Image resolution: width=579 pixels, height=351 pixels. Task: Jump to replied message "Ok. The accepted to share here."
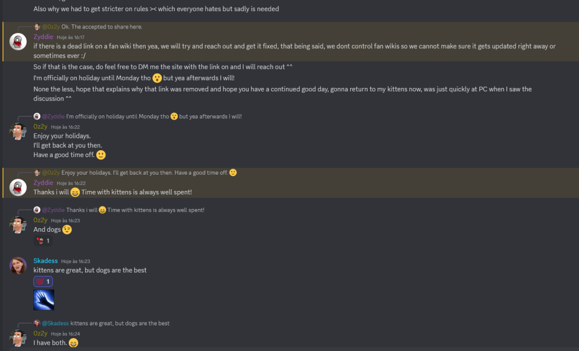point(101,27)
